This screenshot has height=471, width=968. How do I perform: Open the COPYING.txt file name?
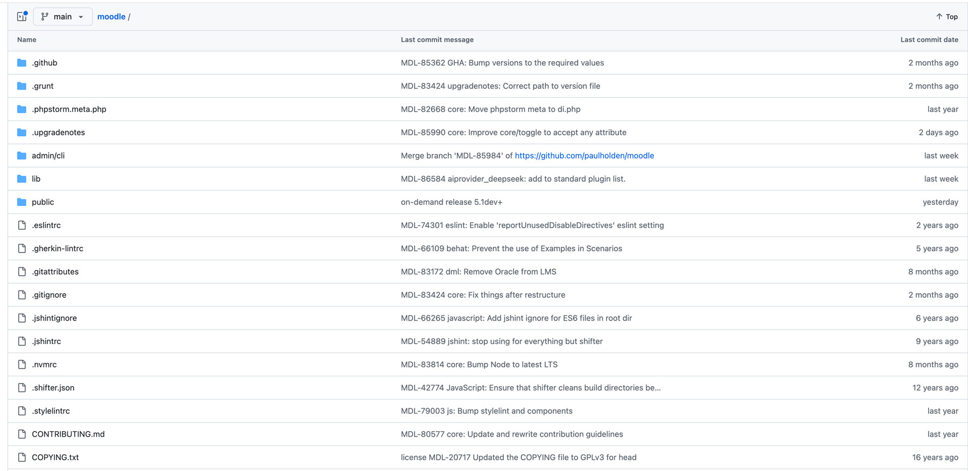tap(55, 457)
